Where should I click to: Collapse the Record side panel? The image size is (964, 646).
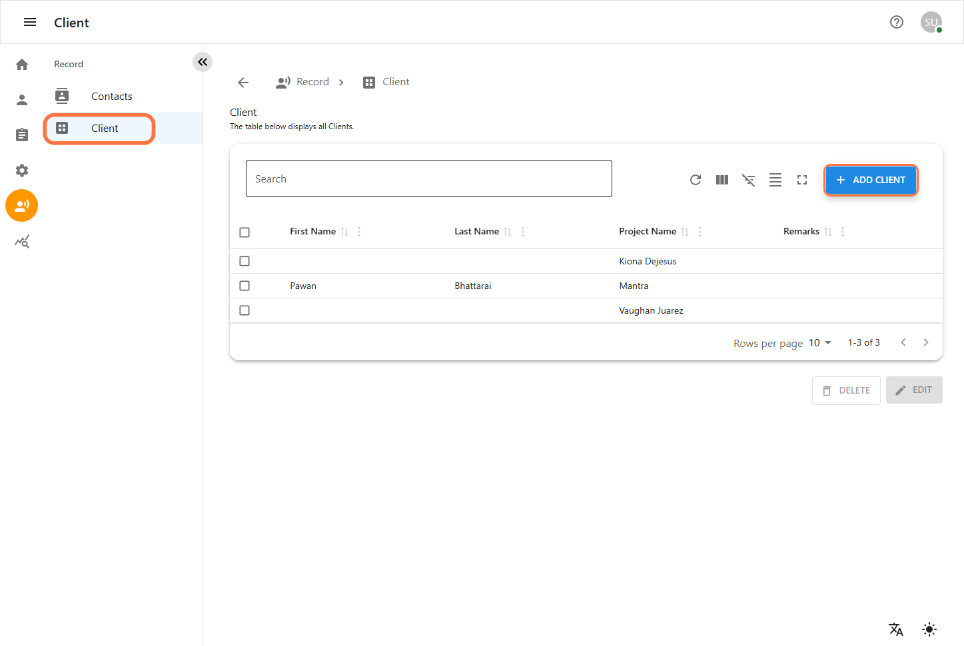(x=203, y=62)
